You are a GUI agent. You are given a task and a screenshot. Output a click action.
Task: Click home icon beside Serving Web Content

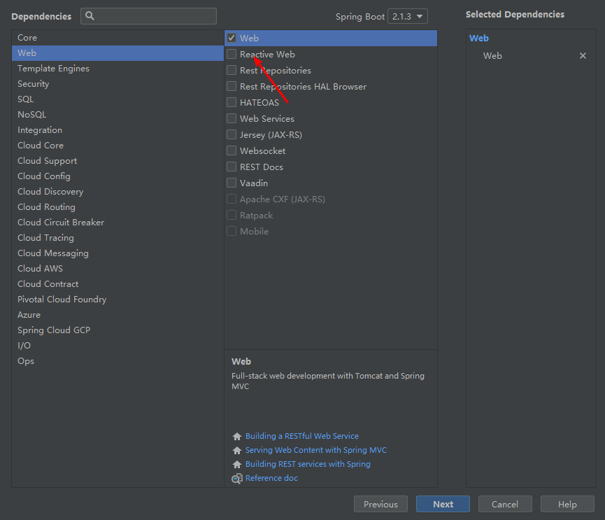click(237, 451)
